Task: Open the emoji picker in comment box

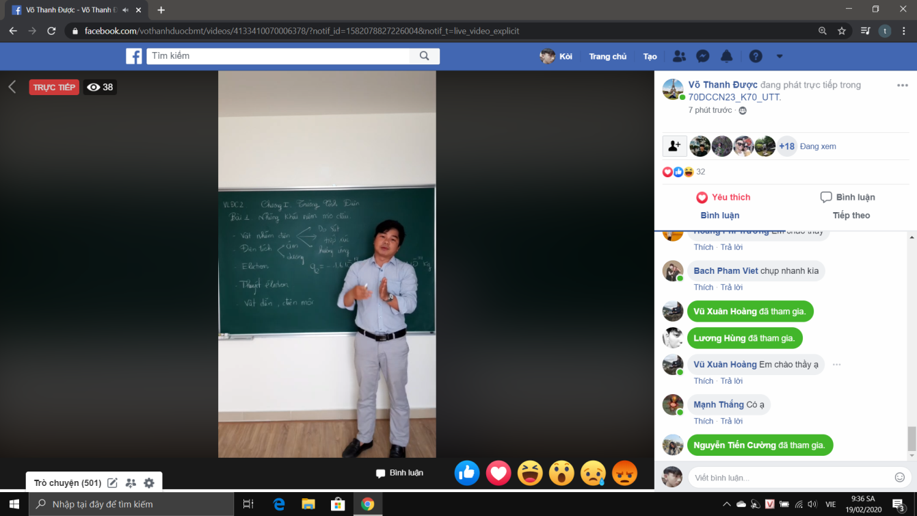Action: tap(900, 477)
